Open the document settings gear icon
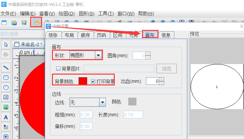The height and width of the screenshot is (139, 244). pyautogui.click(x=37, y=23)
